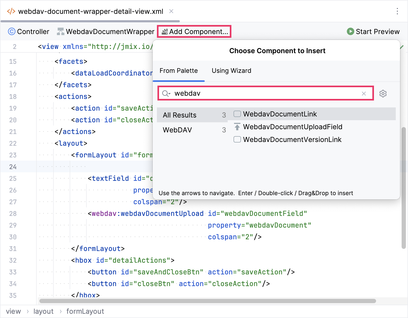Click the Add Component toolbar icon
This screenshot has width=408, height=318.
point(164,31)
